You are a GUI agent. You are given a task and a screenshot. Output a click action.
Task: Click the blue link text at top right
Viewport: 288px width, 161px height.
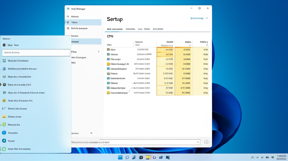tap(197, 18)
